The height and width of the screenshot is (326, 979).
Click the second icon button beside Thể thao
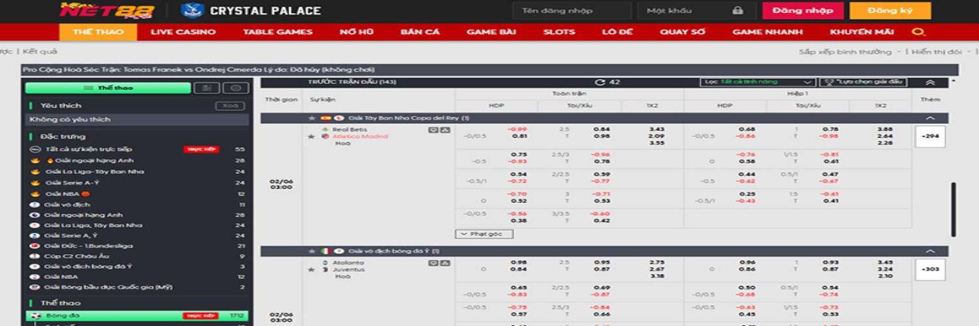(207, 88)
